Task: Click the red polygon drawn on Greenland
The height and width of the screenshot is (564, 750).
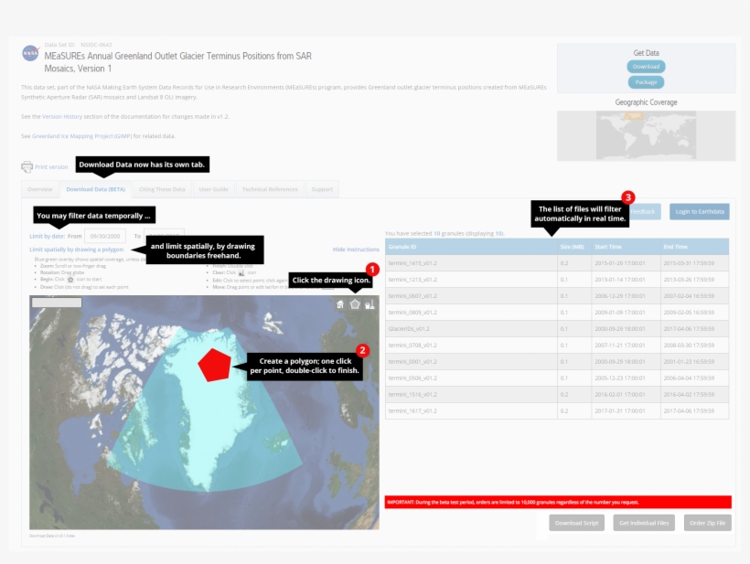Action: tap(215, 364)
